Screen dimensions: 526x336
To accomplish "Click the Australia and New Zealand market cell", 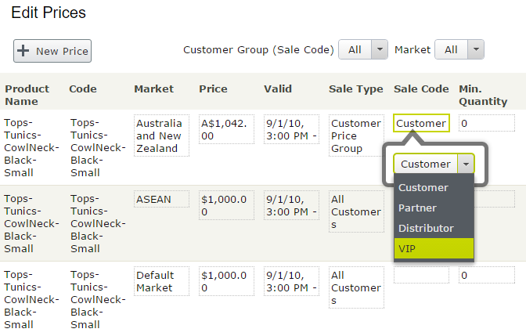I will pyautogui.click(x=161, y=135).
